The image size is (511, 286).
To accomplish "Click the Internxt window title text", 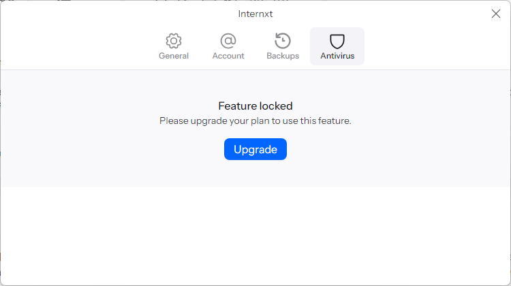I will (255, 14).
